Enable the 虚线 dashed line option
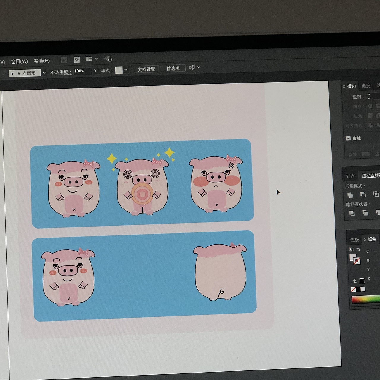The height and width of the screenshot is (380, 380). [x=348, y=138]
